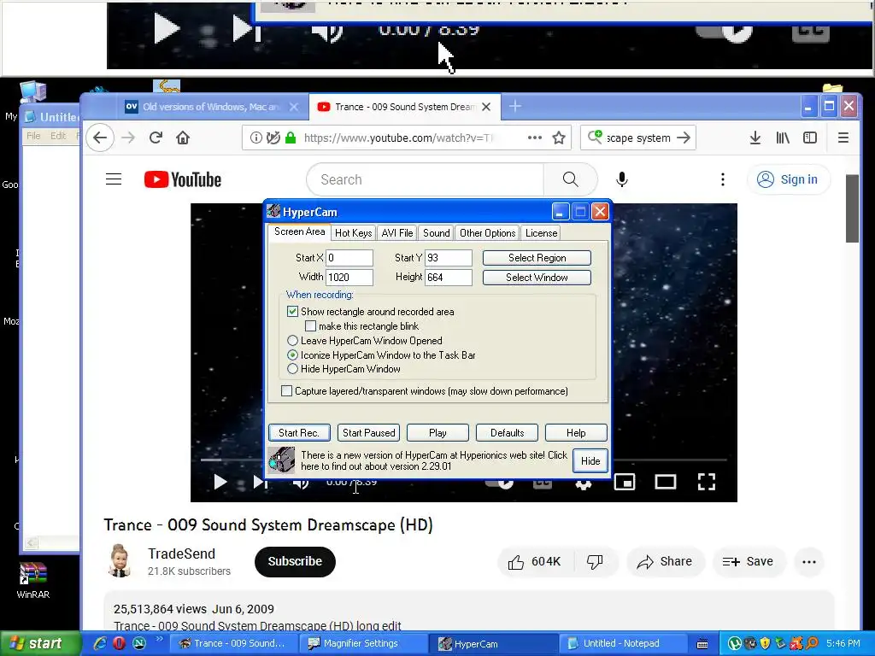Restore HyperCam Defaults

[508, 433]
